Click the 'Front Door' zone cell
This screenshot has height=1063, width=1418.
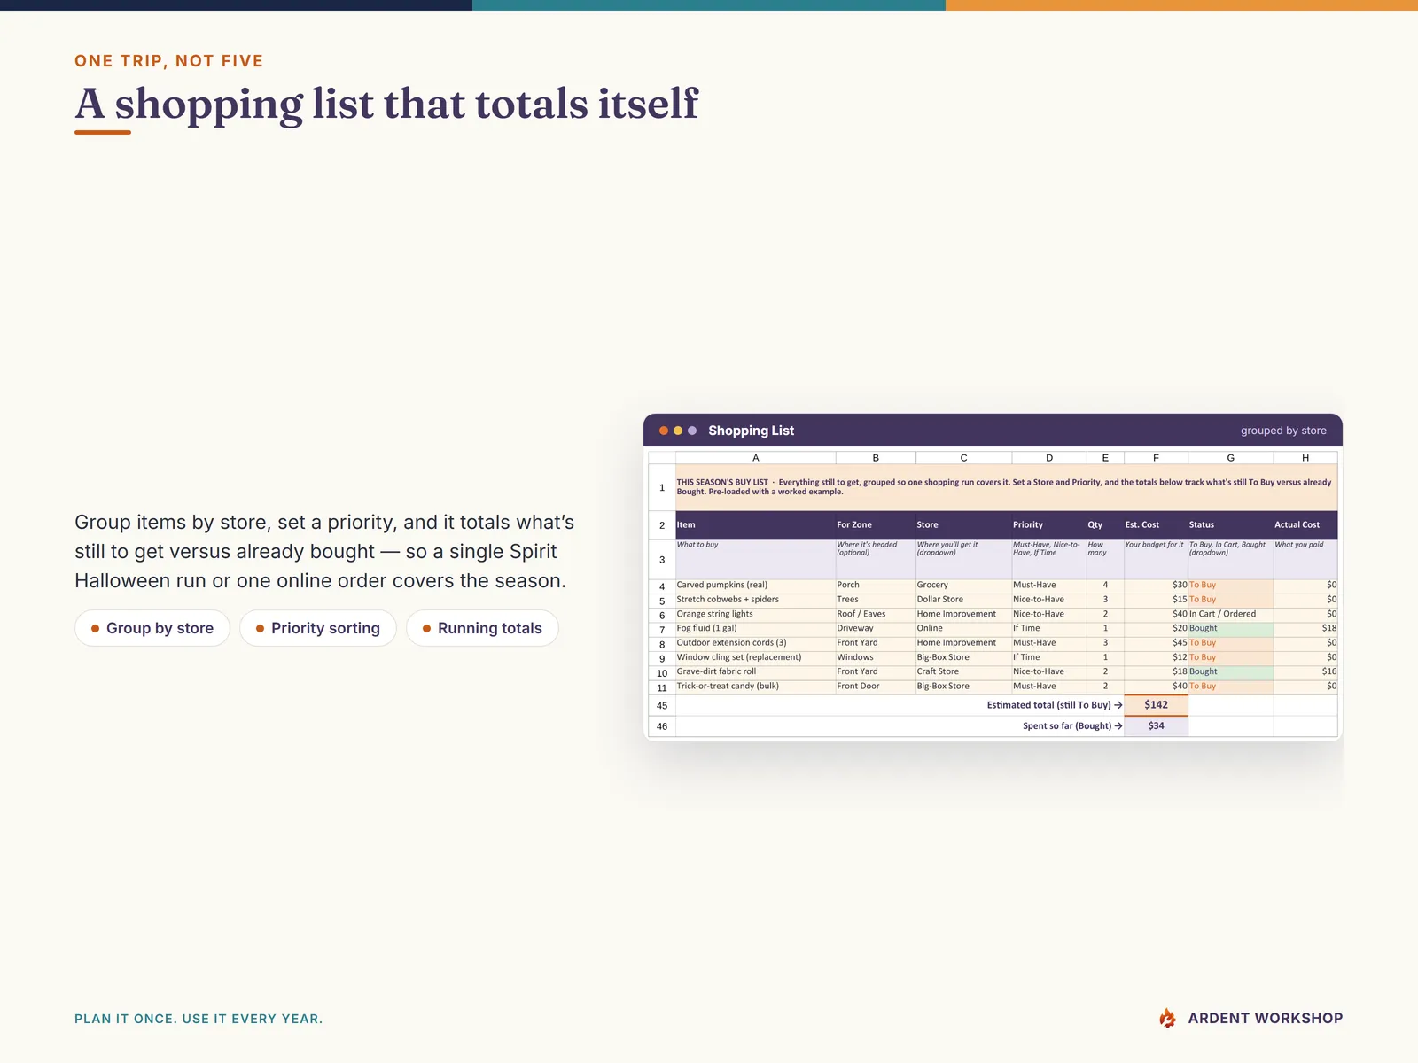coord(876,686)
